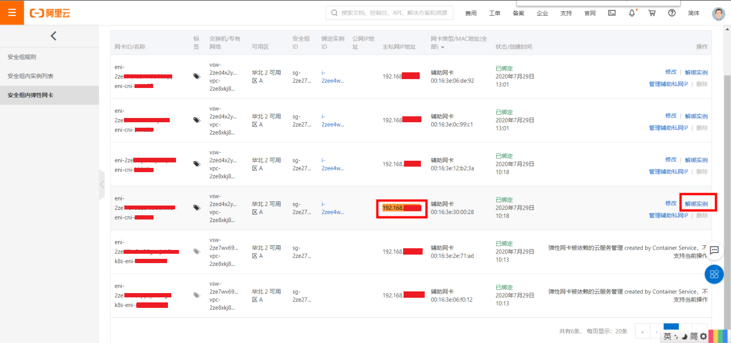Click 状态/创建时间 column header
The image size is (731, 343).
pos(514,47)
